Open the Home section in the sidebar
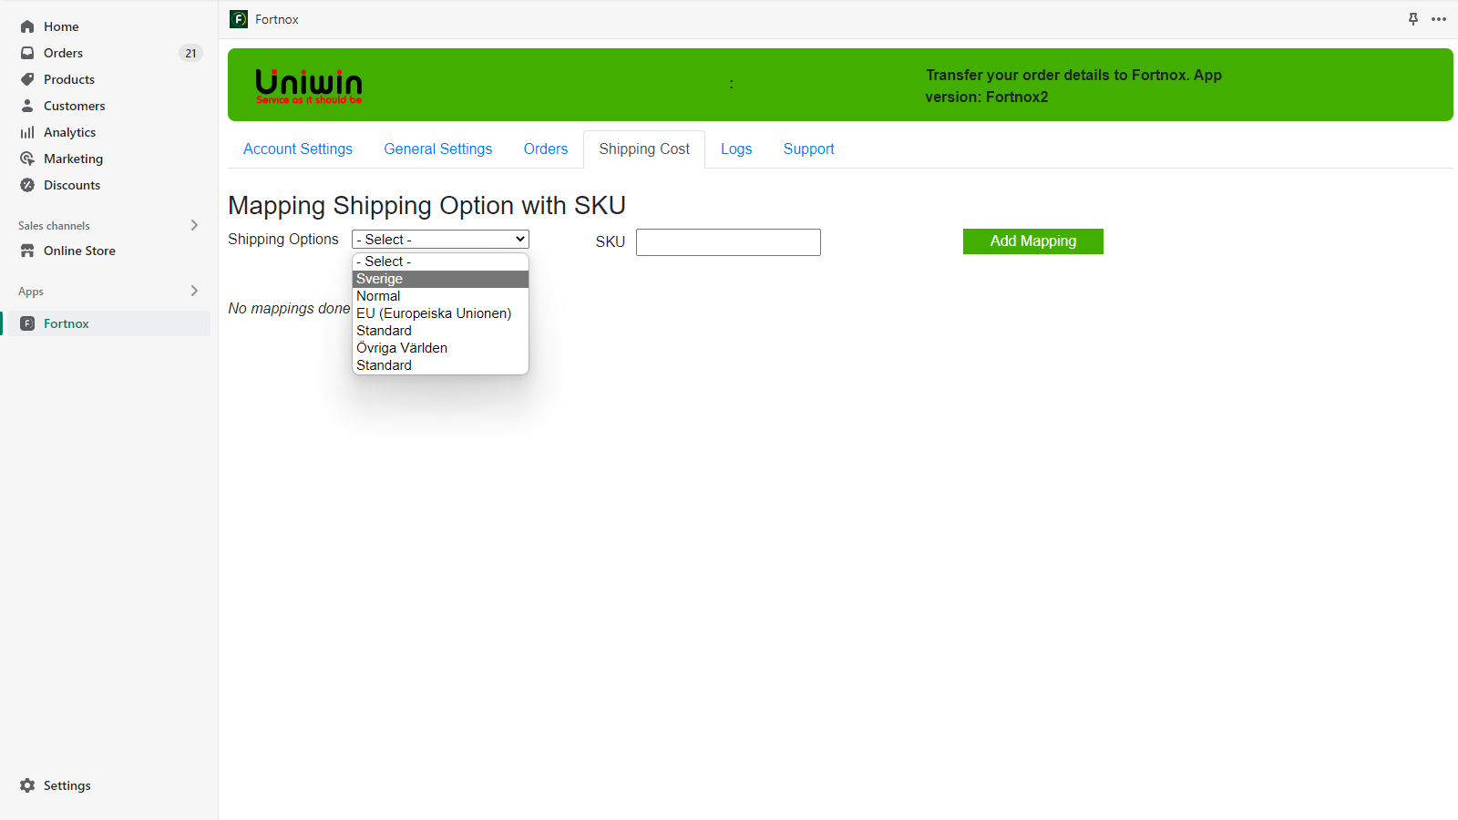The height and width of the screenshot is (820, 1458). 61,26
